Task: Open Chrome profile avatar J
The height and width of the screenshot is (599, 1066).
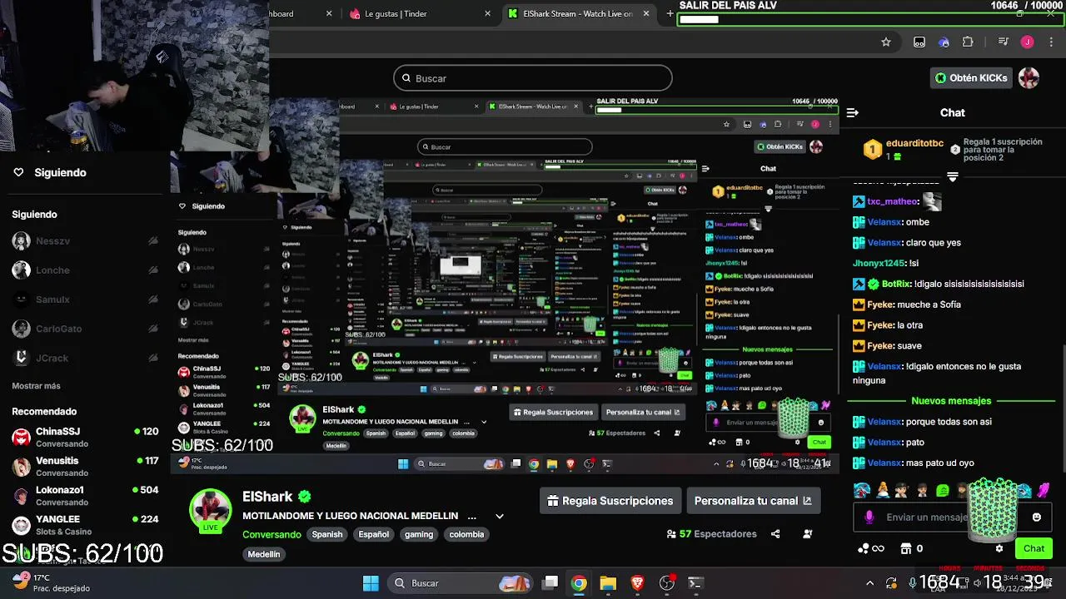Action: pos(1028,42)
